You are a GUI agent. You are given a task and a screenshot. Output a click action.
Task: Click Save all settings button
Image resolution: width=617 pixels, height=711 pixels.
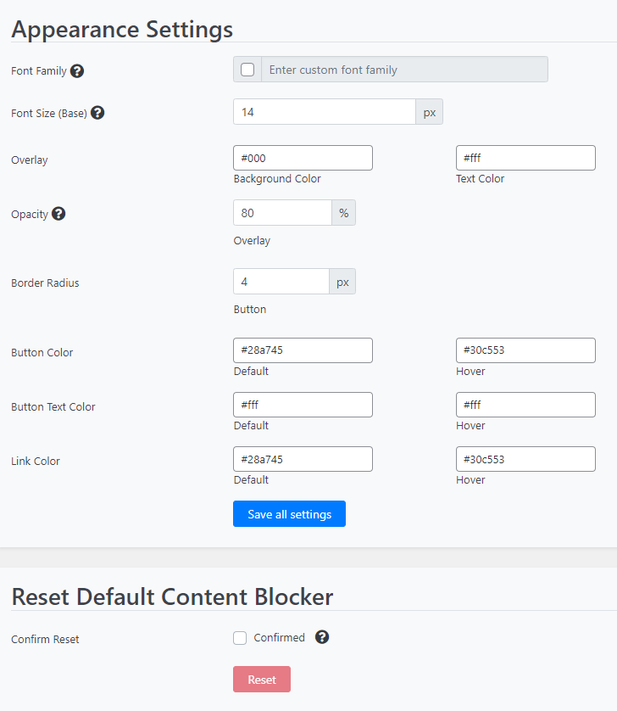pos(290,514)
